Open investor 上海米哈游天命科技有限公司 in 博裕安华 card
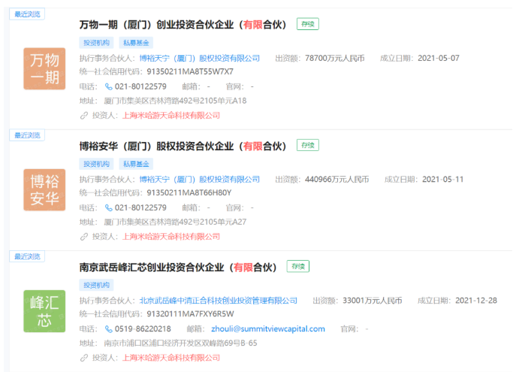The height and width of the screenshot is (372, 519). point(171,237)
